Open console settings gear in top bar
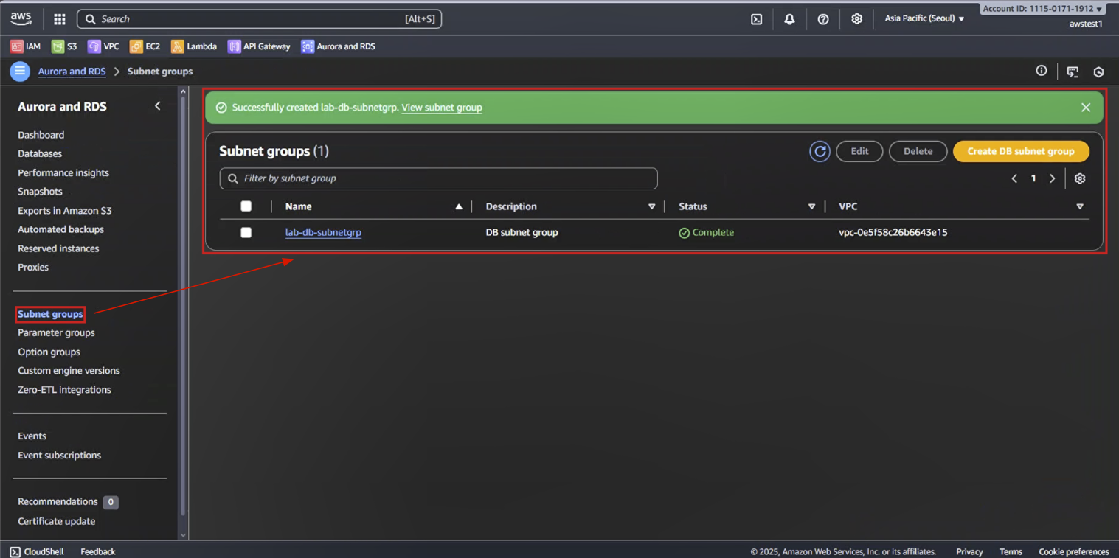1119x558 pixels. 856,19
